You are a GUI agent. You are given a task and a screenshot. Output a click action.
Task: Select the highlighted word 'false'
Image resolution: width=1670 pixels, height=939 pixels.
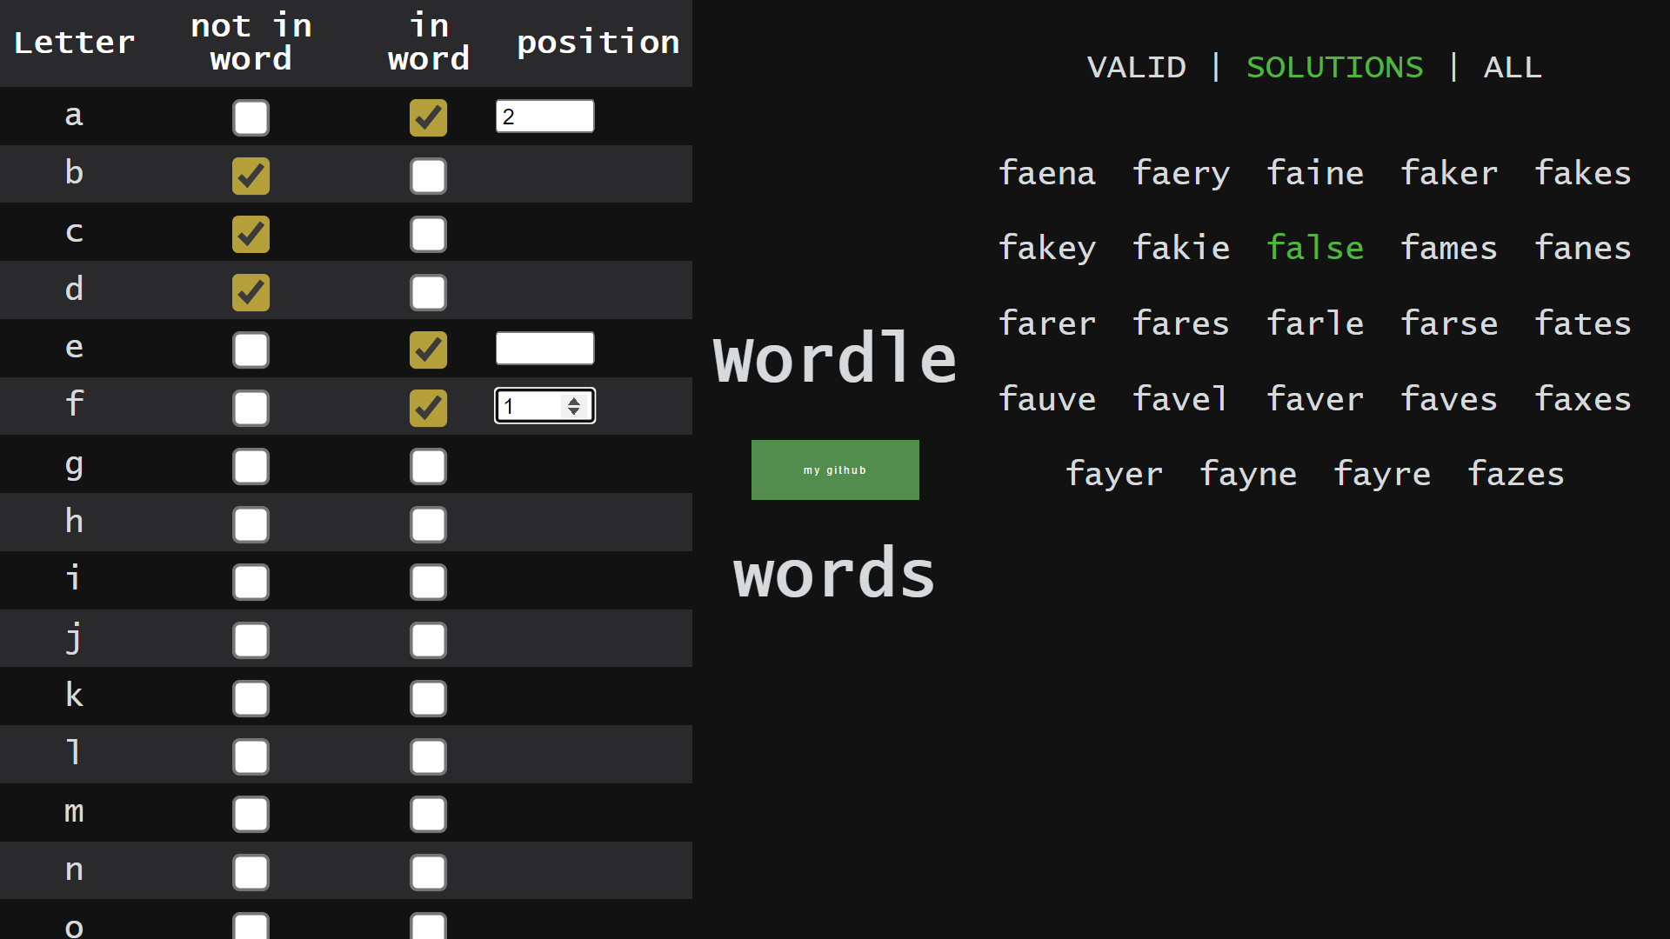coord(1315,247)
